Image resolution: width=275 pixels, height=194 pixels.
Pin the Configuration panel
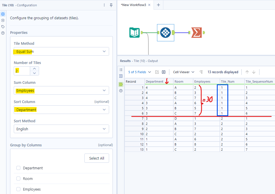(x=111, y=5)
